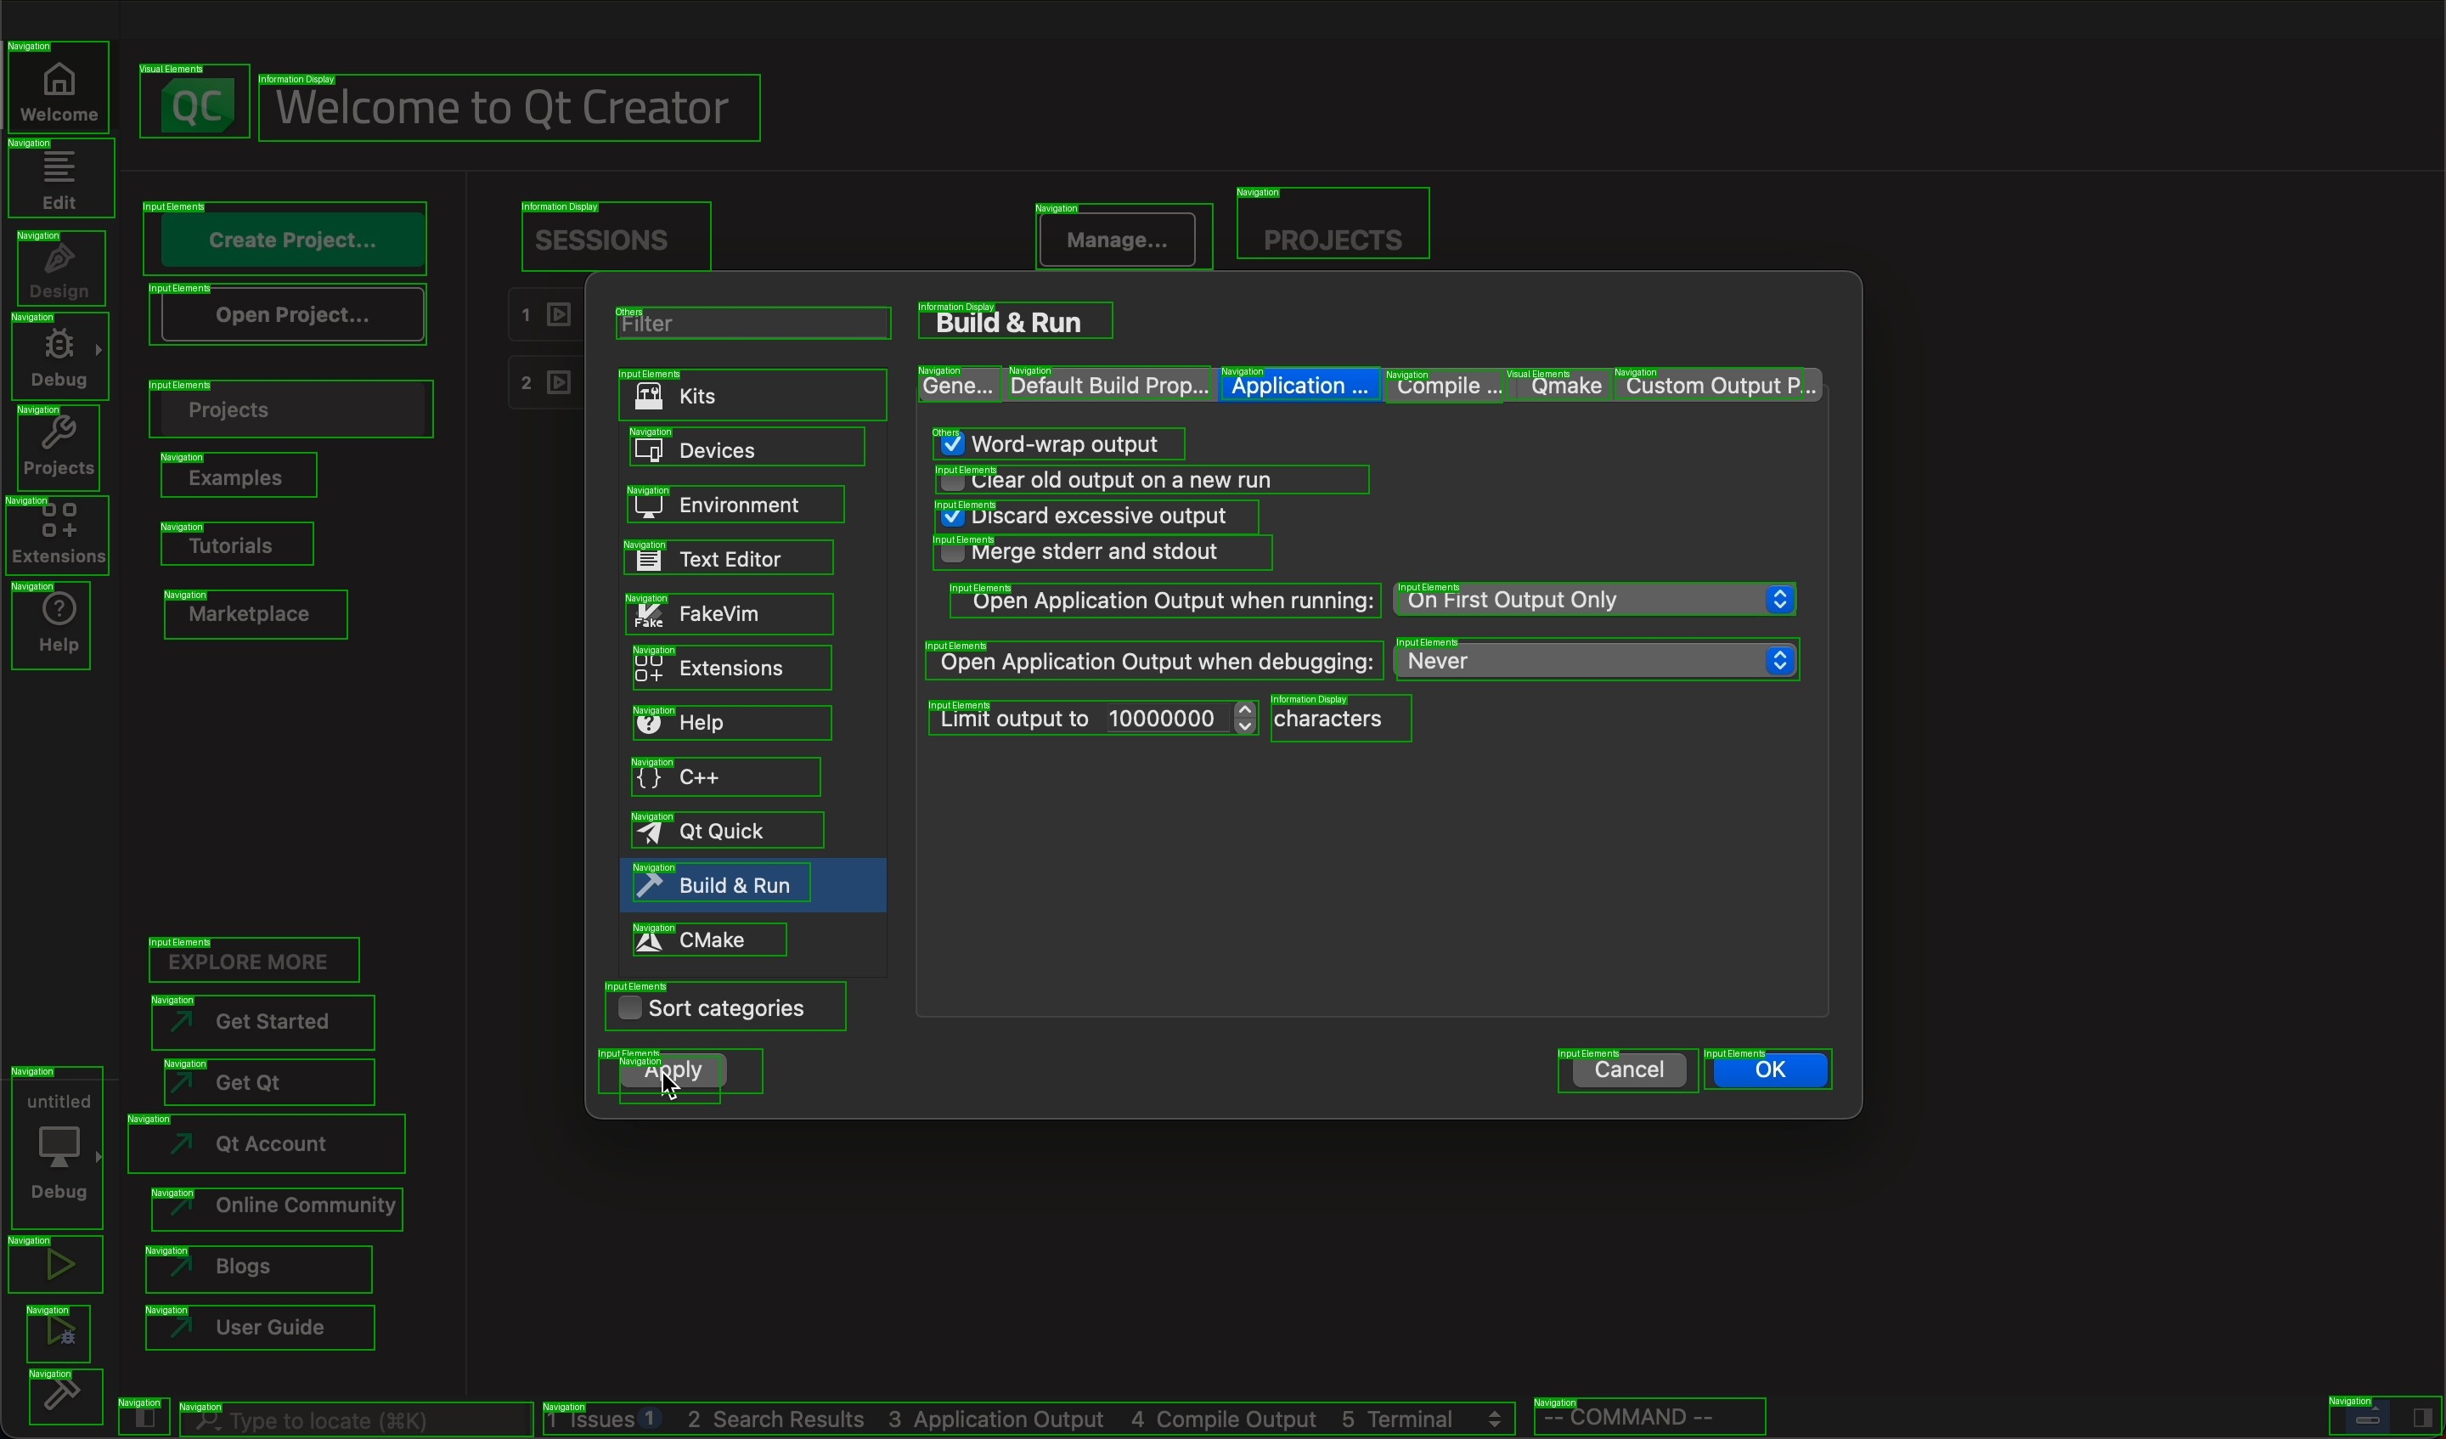2446x1439 pixels.
Task: Toggle the Word-wrap output checkbox
Action: pyautogui.click(x=954, y=446)
